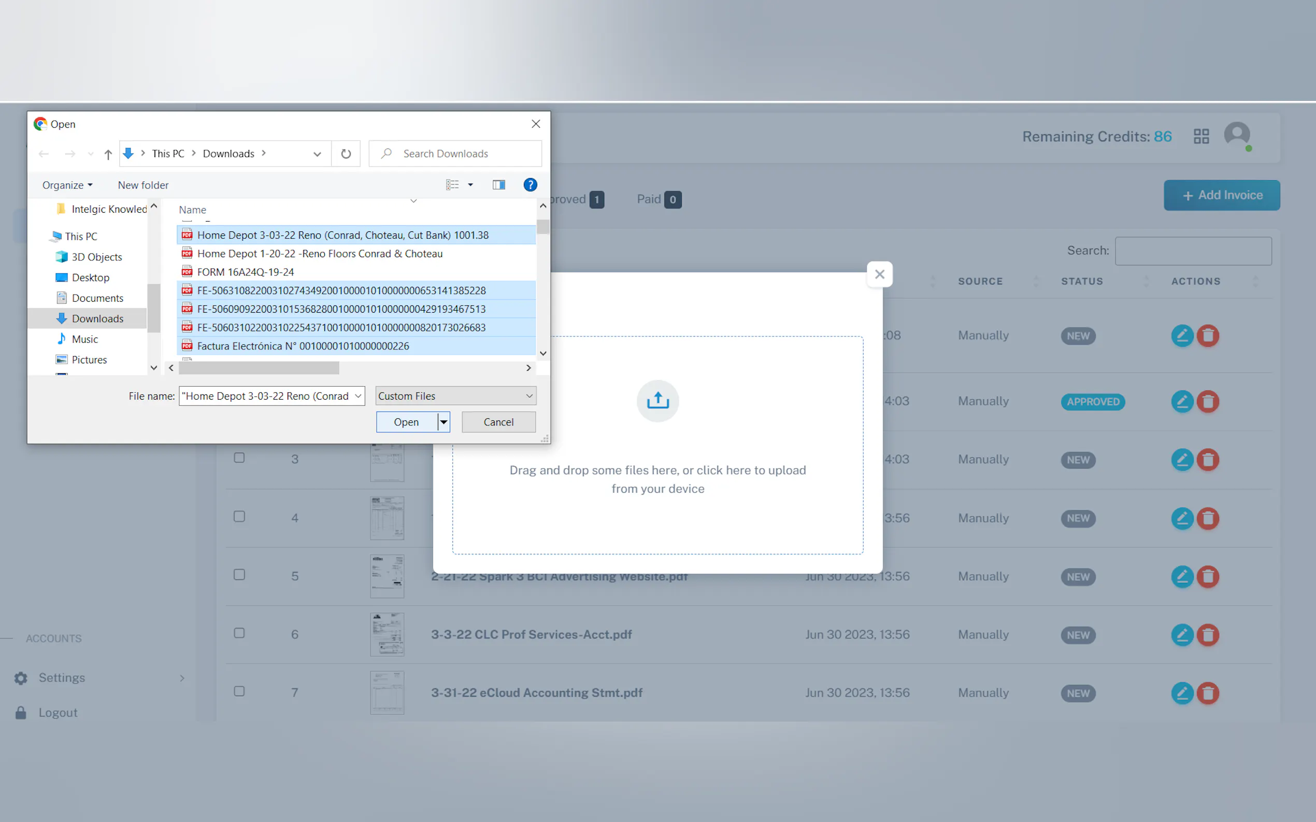Click the user avatar icon
Image resolution: width=1316 pixels, height=822 pixels.
(1237, 134)
